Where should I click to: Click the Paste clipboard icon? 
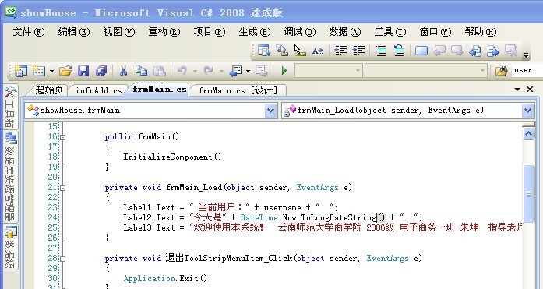(159, 71)
